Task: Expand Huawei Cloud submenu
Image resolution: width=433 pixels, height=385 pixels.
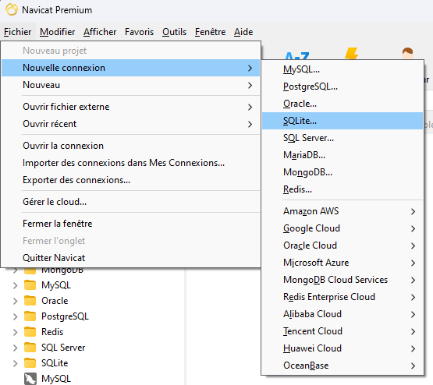Action: pos(342,348)
